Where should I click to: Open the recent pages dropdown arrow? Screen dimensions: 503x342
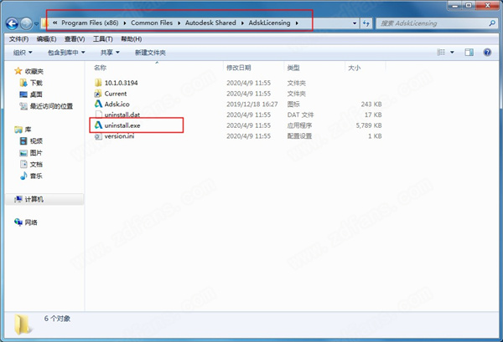36,23
